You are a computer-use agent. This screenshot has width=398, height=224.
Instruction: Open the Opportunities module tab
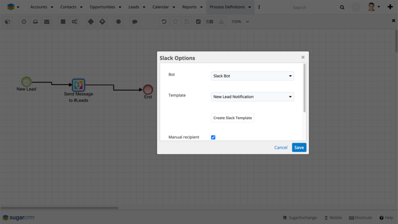pyautogui.click(x=102, y=7)
